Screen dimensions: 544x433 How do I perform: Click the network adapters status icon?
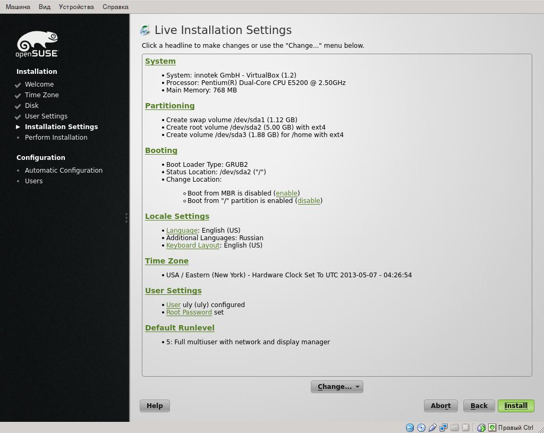coord(444,428)
